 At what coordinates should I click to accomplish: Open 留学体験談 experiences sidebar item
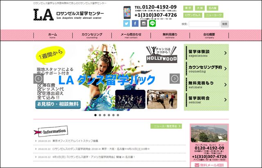point(205,53)
